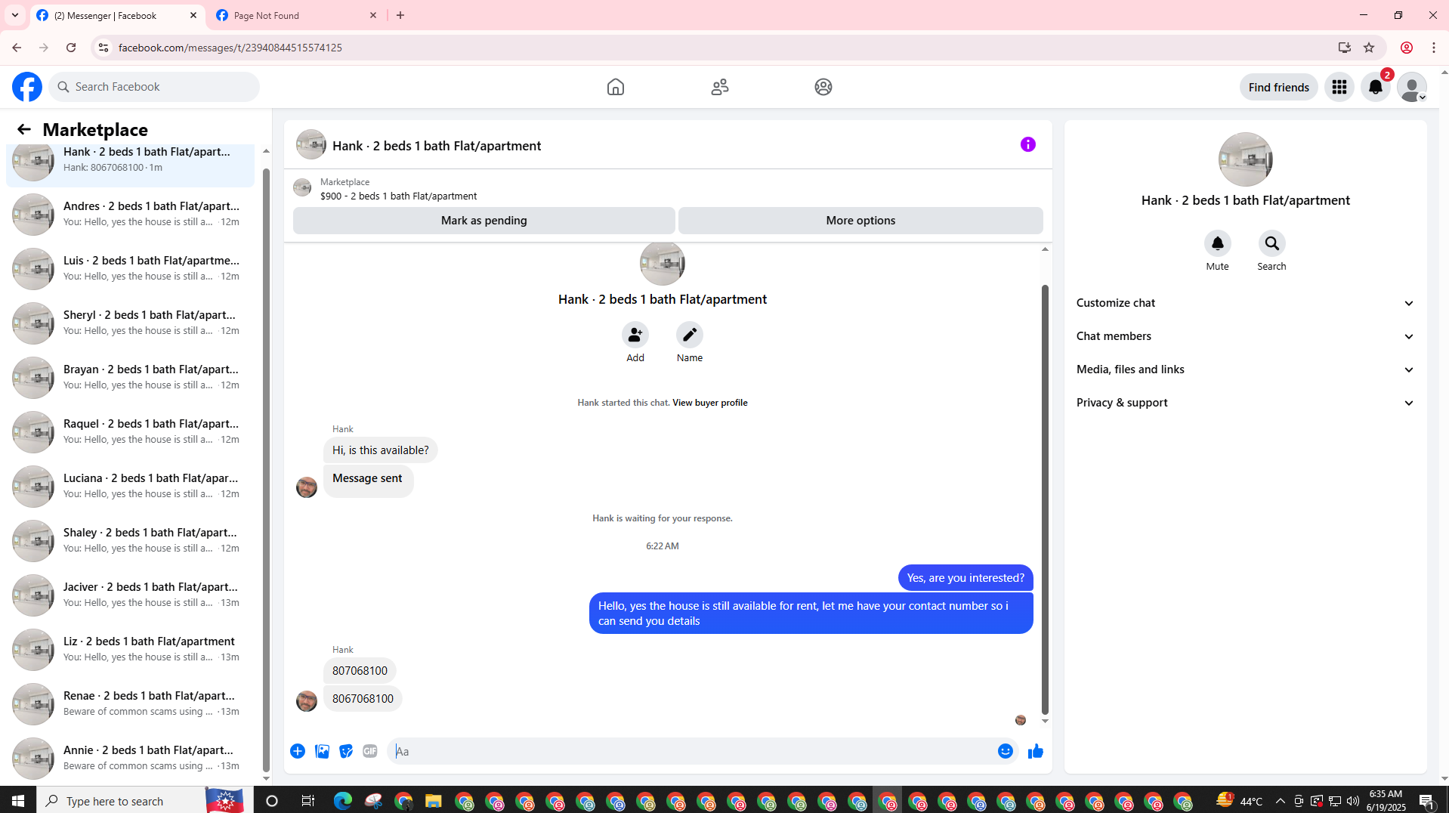Send a thumbs-up like

click(1035, 751)
